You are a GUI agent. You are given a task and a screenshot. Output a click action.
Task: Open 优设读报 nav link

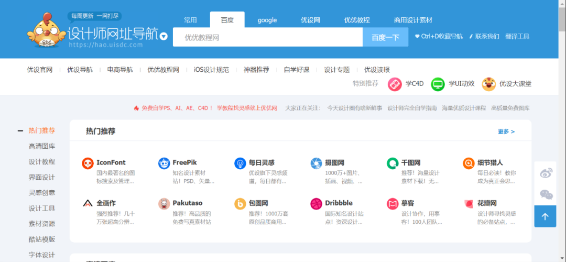(377, 70)
